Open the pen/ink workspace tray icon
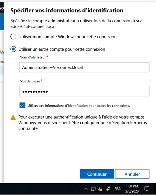 click(x=108, y=189)
